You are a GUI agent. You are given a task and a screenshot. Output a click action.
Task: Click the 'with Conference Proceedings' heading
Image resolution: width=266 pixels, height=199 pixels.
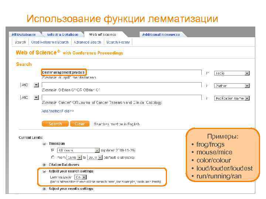pyautogui.click(x=93, y=53)
